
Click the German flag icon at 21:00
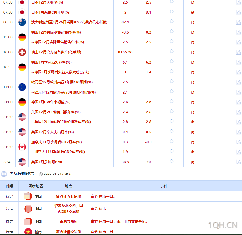[22, 102]
